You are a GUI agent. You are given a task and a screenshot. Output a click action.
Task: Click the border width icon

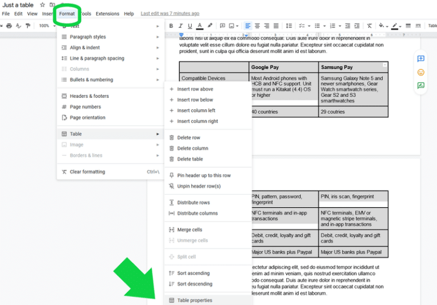click(409, 26)
